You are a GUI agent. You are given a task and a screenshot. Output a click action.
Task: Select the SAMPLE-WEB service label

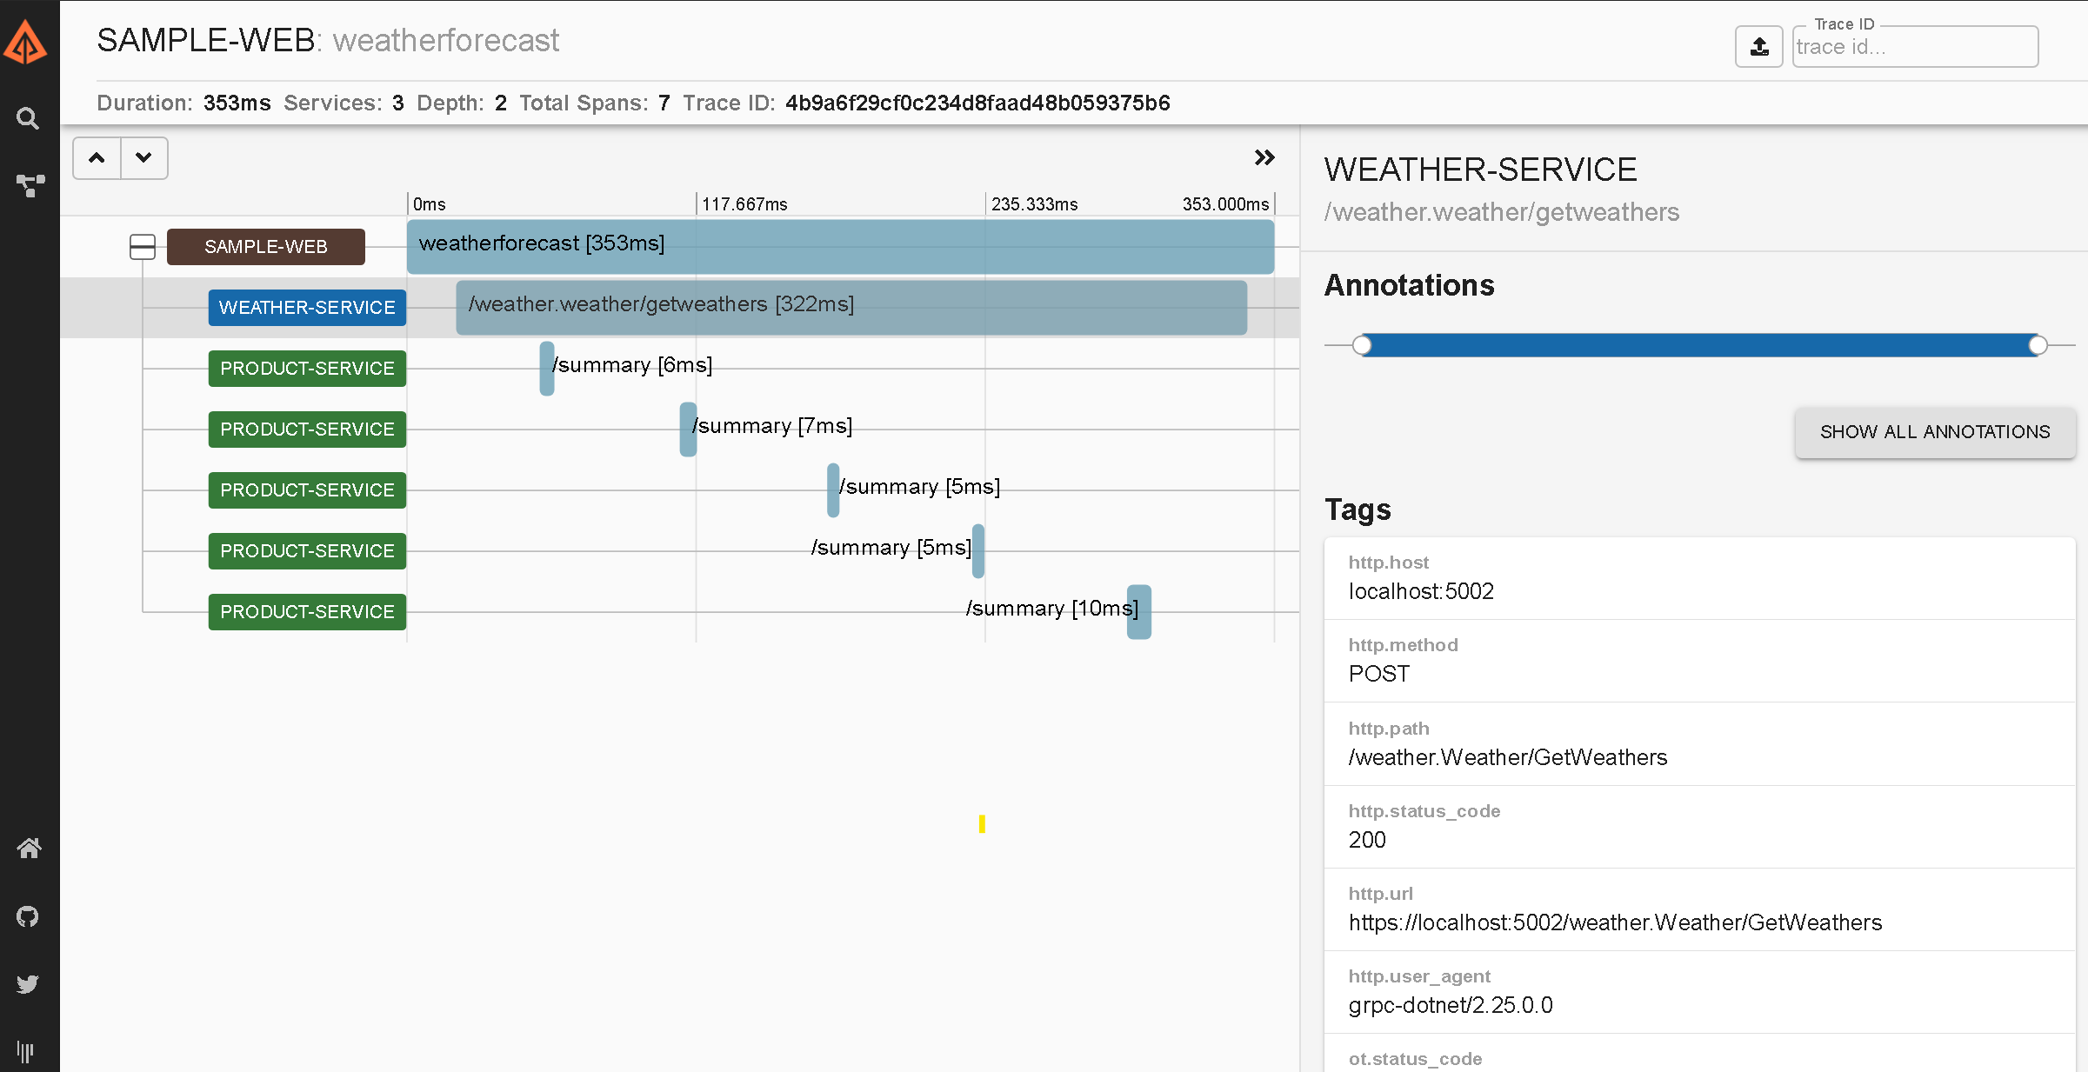click(x=265, y=247)
